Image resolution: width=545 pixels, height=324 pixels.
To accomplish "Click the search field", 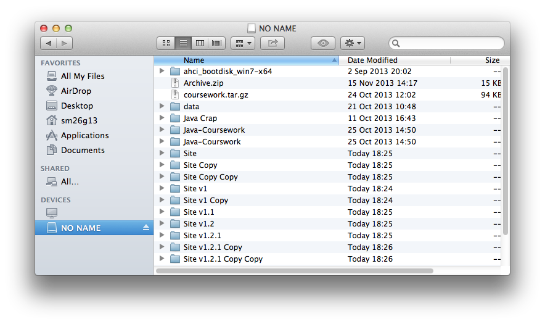I will click(446, 43).
